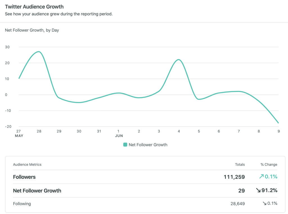Viewport: 288px width, 214px height.
Task: Click the June 4 spike on the chart
Action: 178,59
